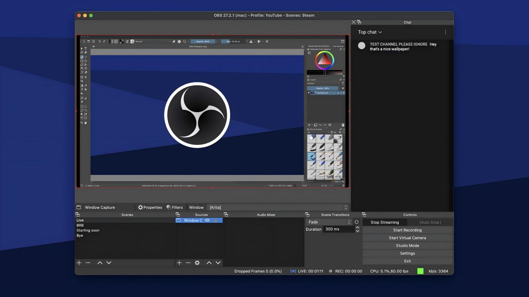529x297 pixels.
Task: Remove the selected scene with the minus icon
Action: tap(88, 263)
